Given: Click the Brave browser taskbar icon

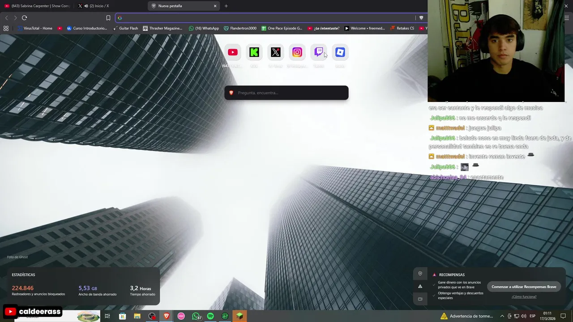Looking at the screenshot, I should [x=167, y=316].
